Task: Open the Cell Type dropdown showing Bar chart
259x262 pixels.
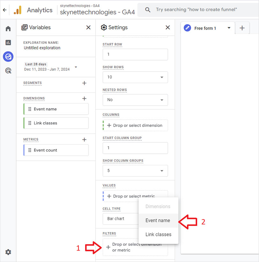Action: [121, 219]
